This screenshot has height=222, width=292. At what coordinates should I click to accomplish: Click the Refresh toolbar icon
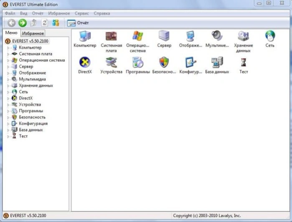45,23
